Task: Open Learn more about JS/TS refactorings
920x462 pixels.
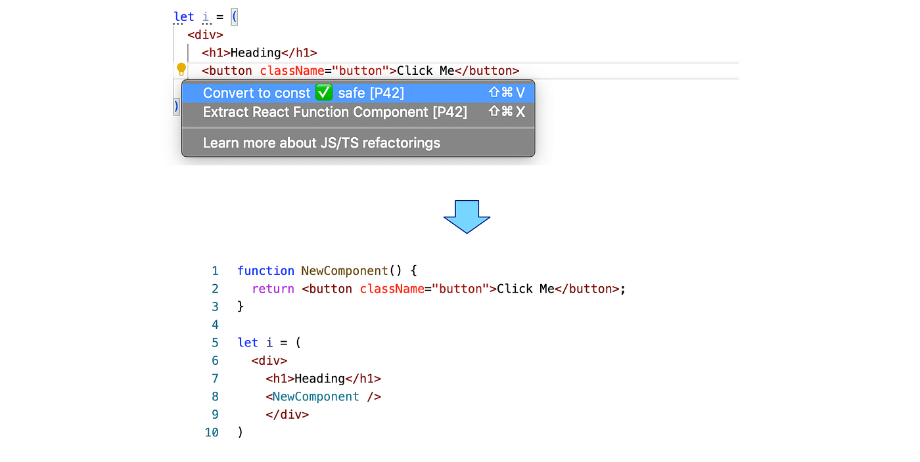Action: tap(321, 142)
